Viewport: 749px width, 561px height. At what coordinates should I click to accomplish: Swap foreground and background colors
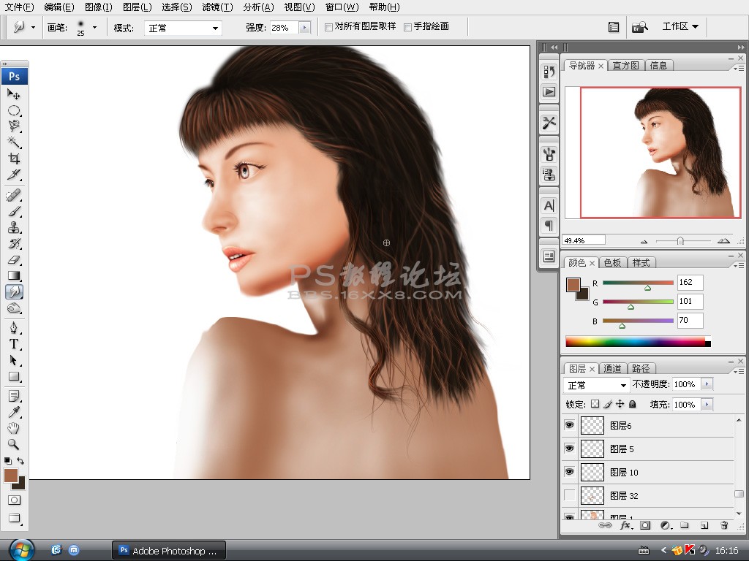click(20, 461)
